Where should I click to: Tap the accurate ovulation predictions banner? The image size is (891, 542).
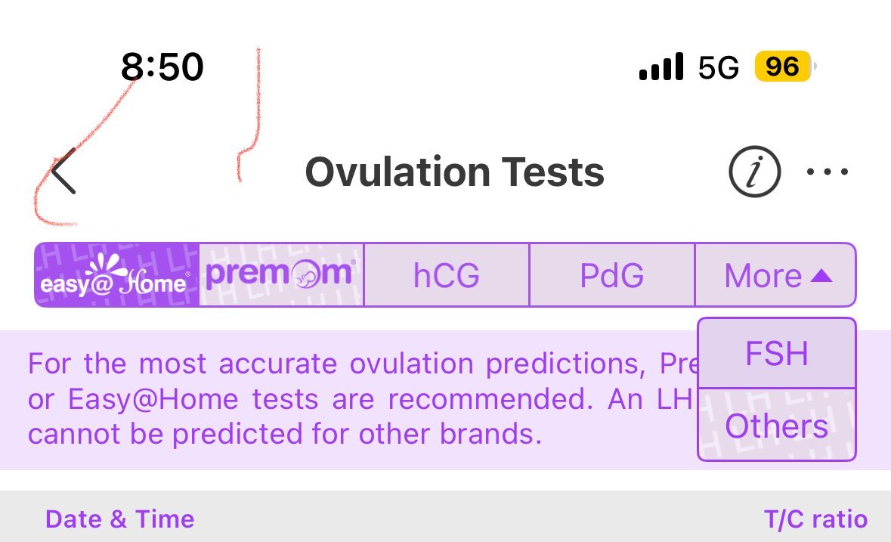(x=355, y=400)
